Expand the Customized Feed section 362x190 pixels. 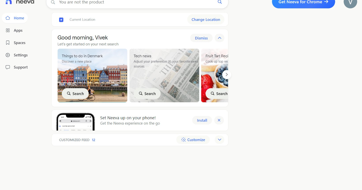[220, 140]
